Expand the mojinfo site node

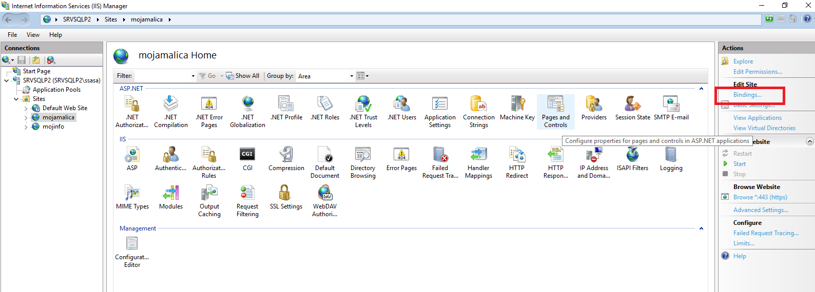coord(26,127)
